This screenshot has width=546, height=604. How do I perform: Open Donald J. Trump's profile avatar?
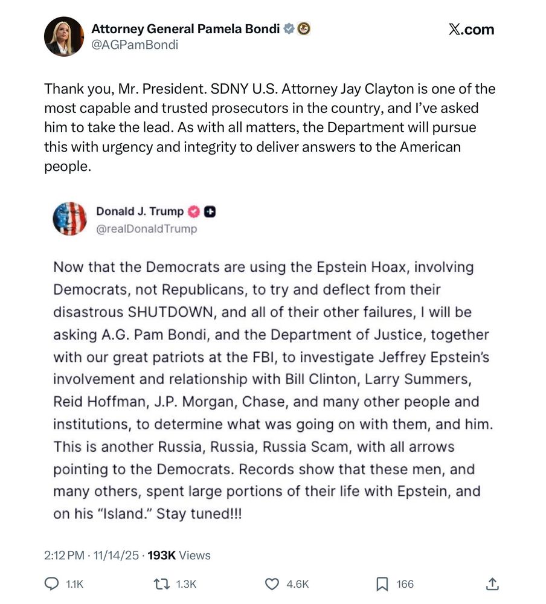(x=70, y=219)
